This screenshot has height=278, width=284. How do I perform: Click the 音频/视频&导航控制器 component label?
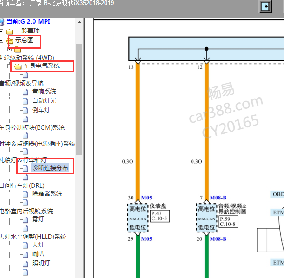click(x=232, y=209)
